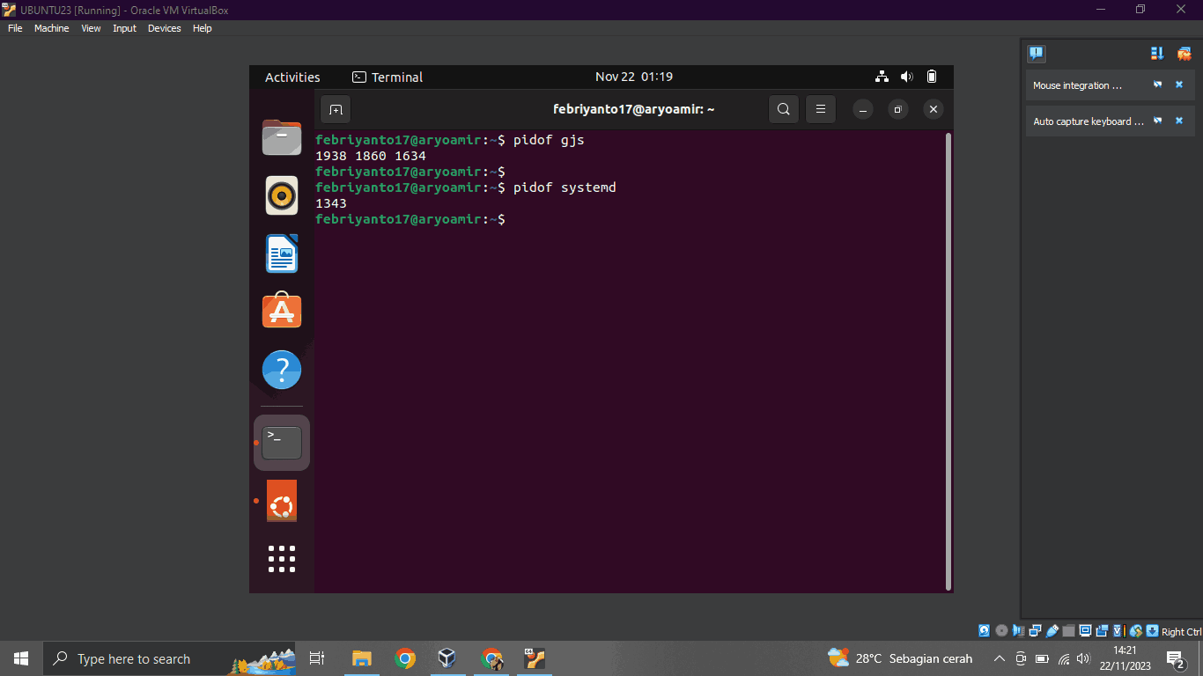This screenshot has height=676, width=1203.
Task: Click the terminal output line 1938 1860 1634
Action: (371, 156)
